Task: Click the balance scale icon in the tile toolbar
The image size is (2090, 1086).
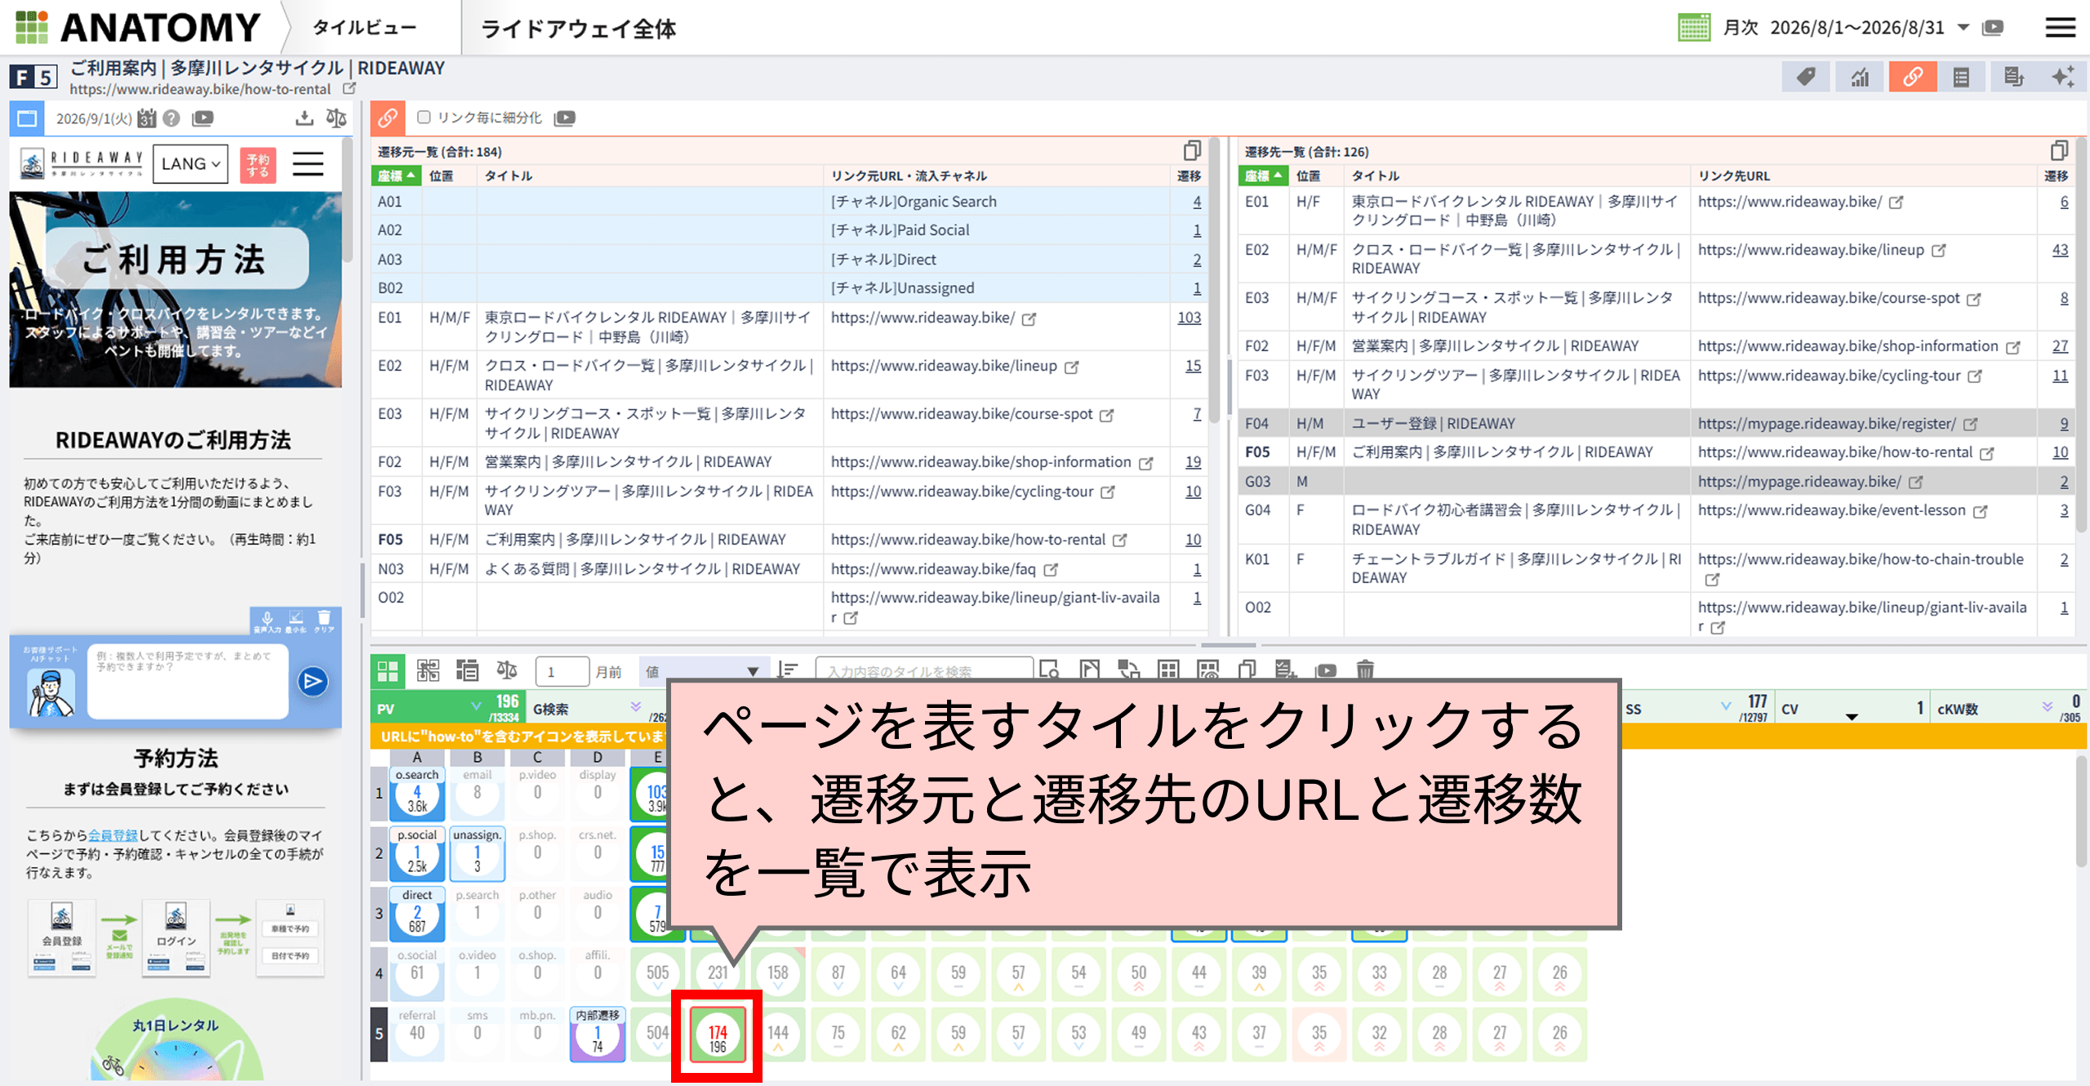Action: tap(506, 670)
